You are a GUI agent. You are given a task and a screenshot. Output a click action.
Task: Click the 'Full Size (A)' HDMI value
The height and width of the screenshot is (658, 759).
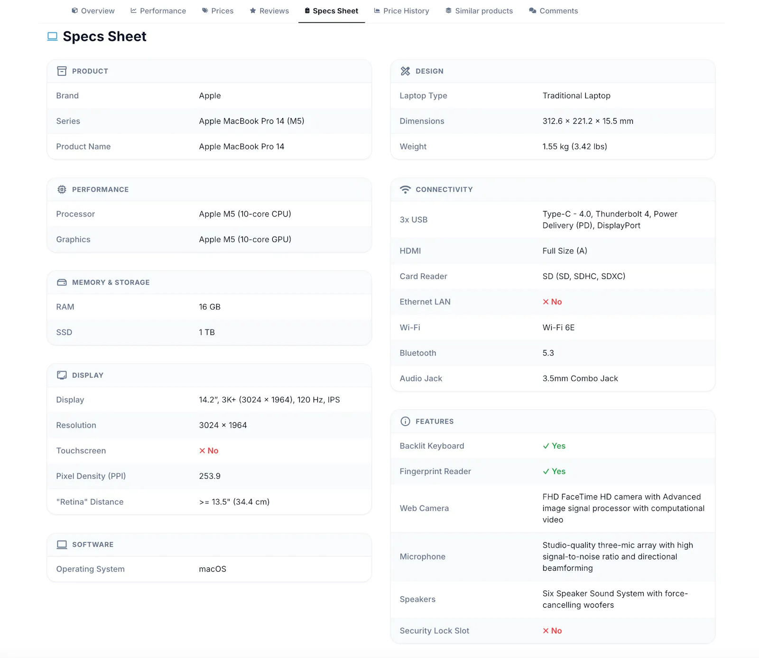tap(565, 251)
